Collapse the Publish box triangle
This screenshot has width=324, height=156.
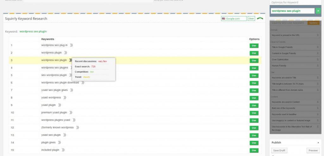(318, 143)
